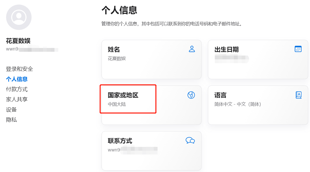Open the 出生日期 card
This screenshot has height=172, width=310.
click(258, 59)
